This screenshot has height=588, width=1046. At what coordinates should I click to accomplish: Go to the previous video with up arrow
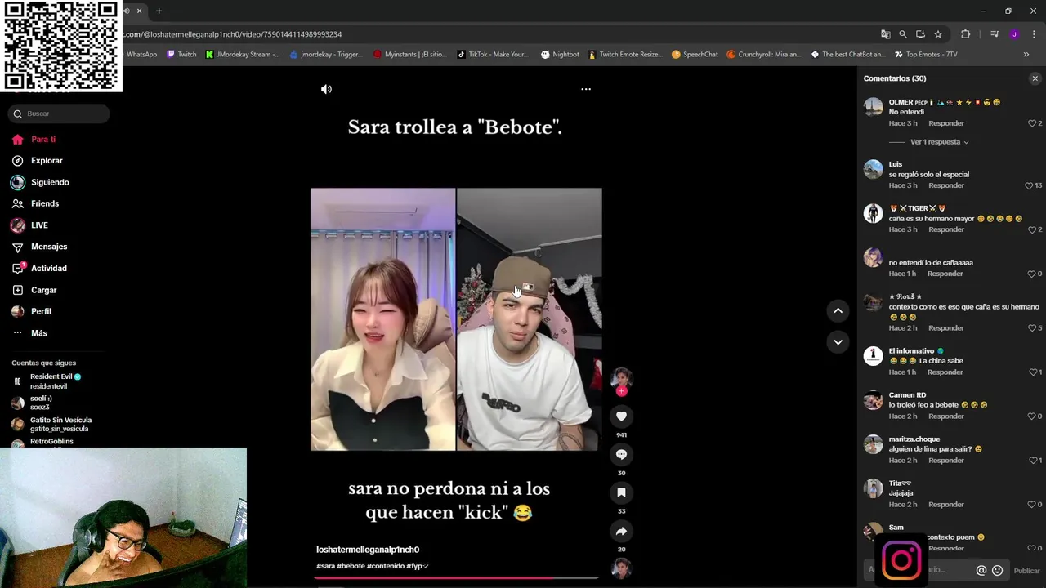(838, 310)
